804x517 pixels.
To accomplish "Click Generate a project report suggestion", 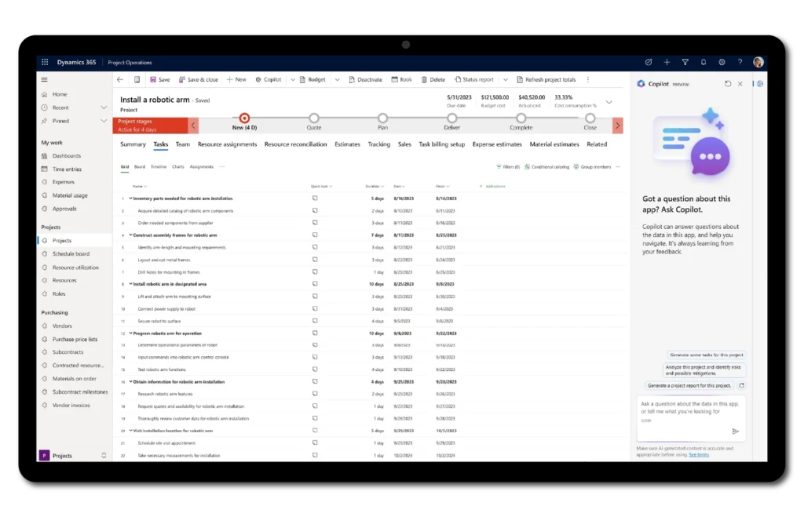I will (689, 385).
